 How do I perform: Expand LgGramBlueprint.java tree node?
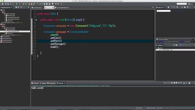click(5, 19)
